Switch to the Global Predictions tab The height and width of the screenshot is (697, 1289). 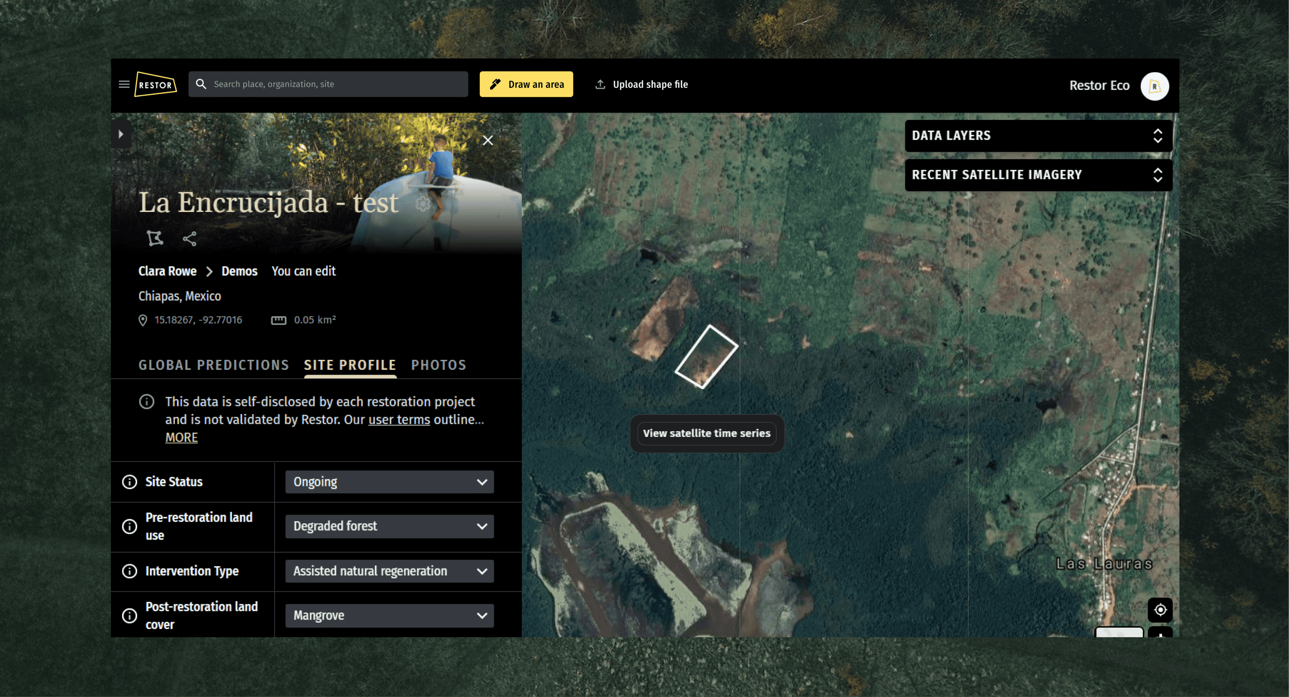tap(214, 365)
